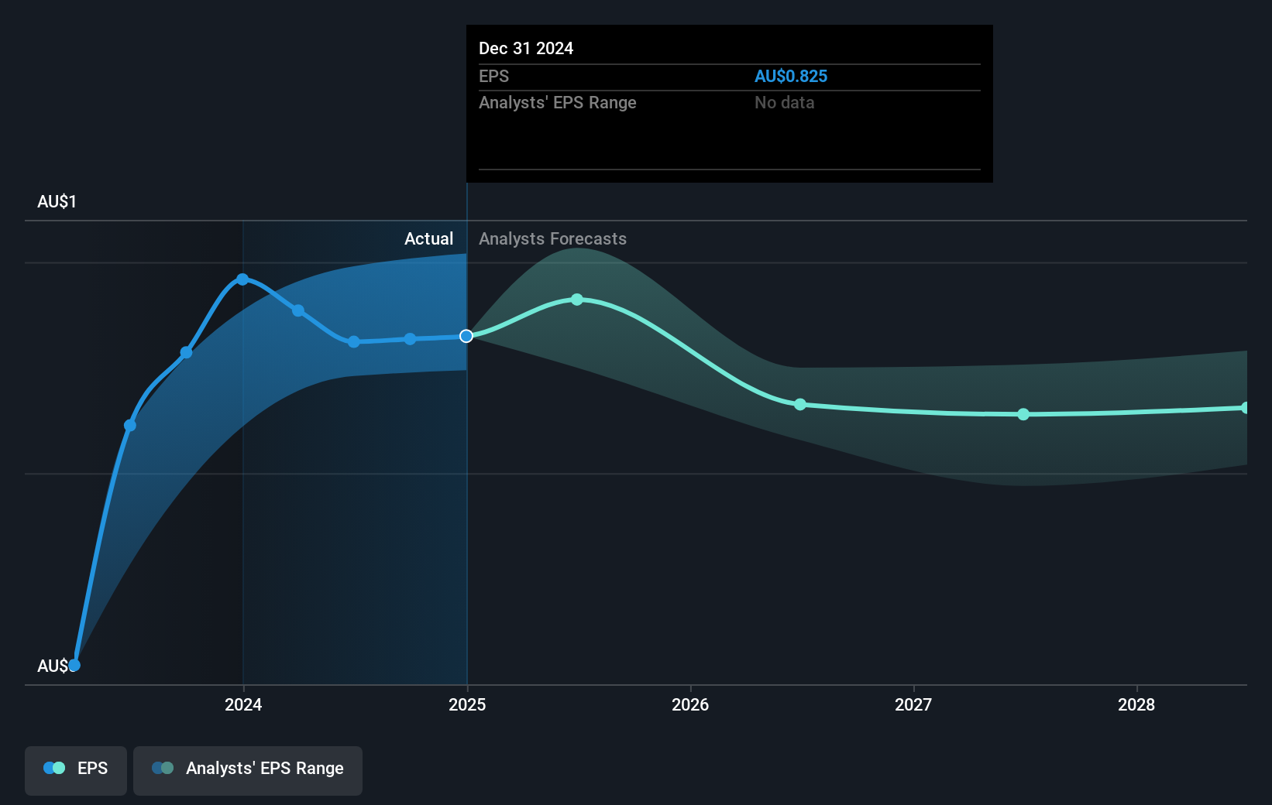Toggle the EPS legend chip
The image size is (1272, 805).
point(75,770)
